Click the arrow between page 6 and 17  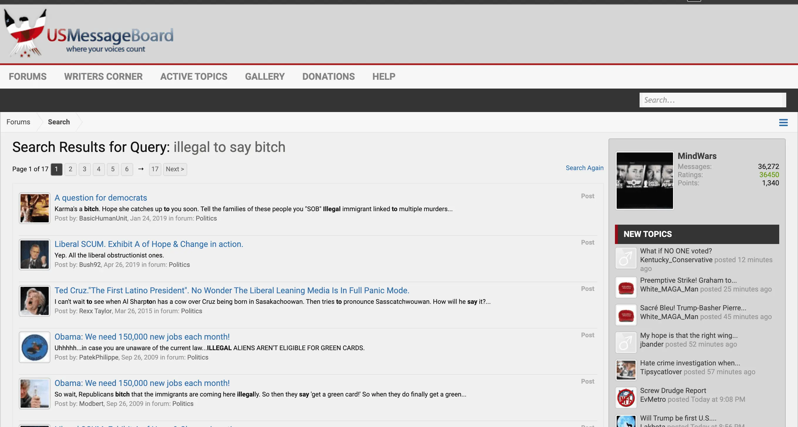(141, 169)
